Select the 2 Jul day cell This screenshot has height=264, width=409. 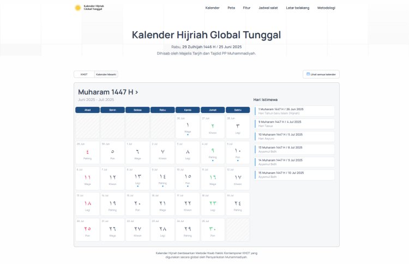coord(163,152)
